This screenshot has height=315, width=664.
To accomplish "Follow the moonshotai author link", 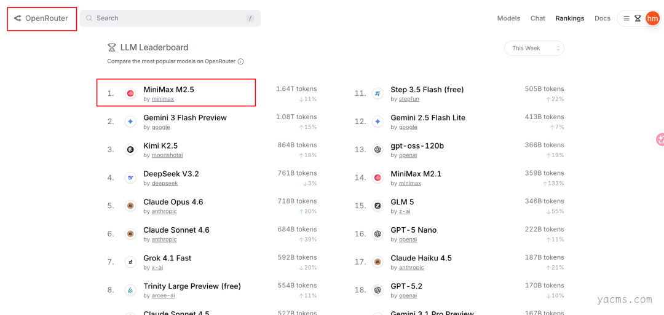I will (x=167, y=155).
